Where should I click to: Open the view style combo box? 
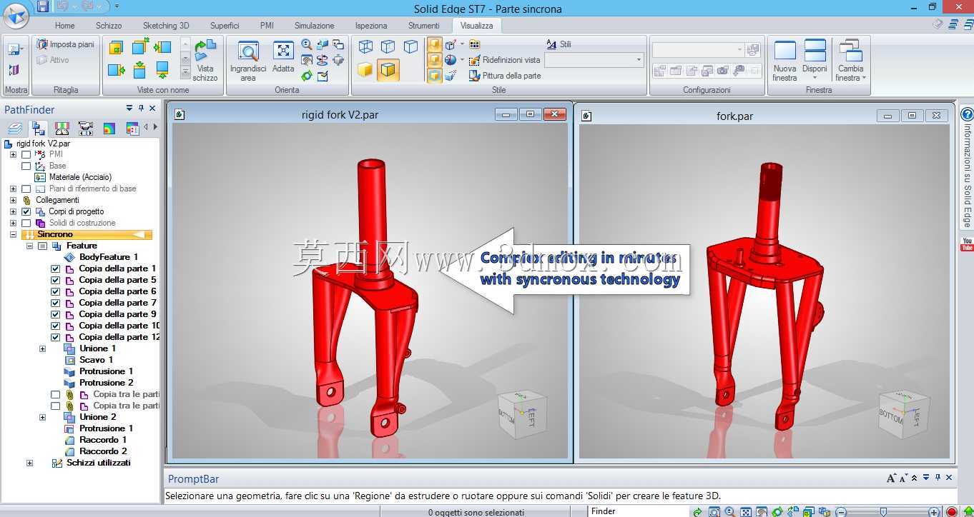click(x=594, y=60)
